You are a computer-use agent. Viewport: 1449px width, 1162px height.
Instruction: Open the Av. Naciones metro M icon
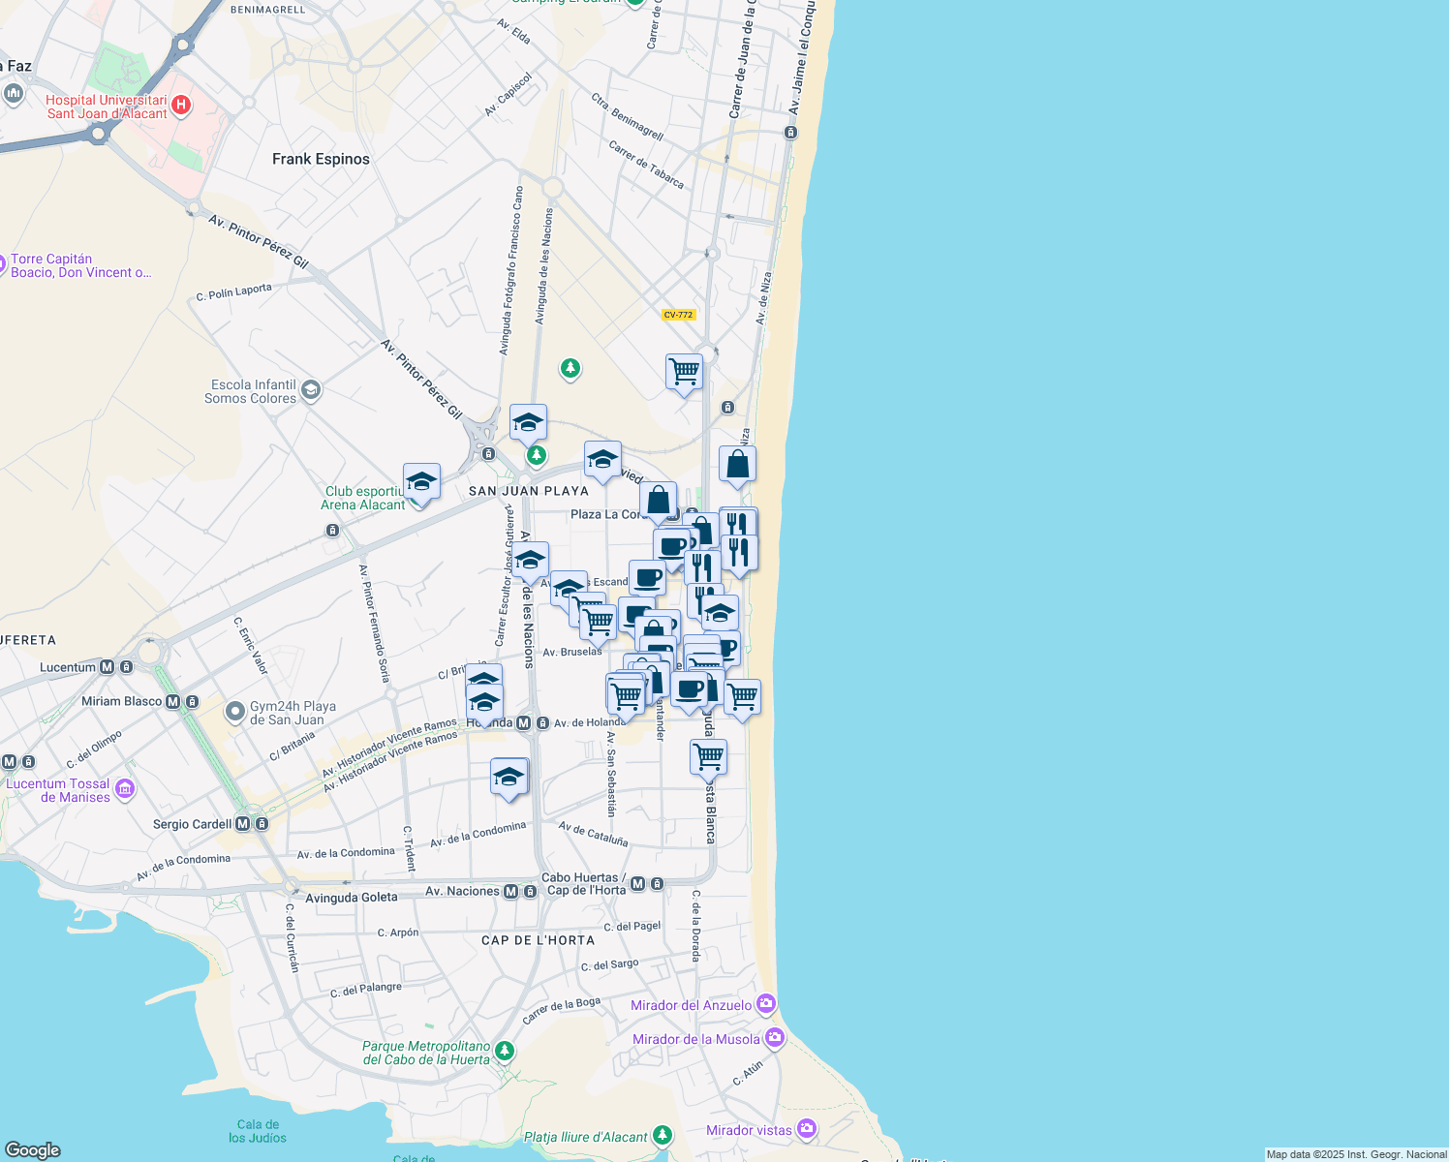[x=511, y=891]
